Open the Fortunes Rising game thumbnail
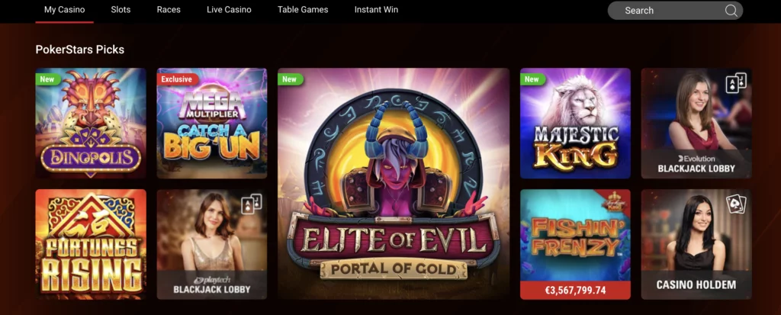This screenshot has width=781, height=315. [x=91, y=244]
